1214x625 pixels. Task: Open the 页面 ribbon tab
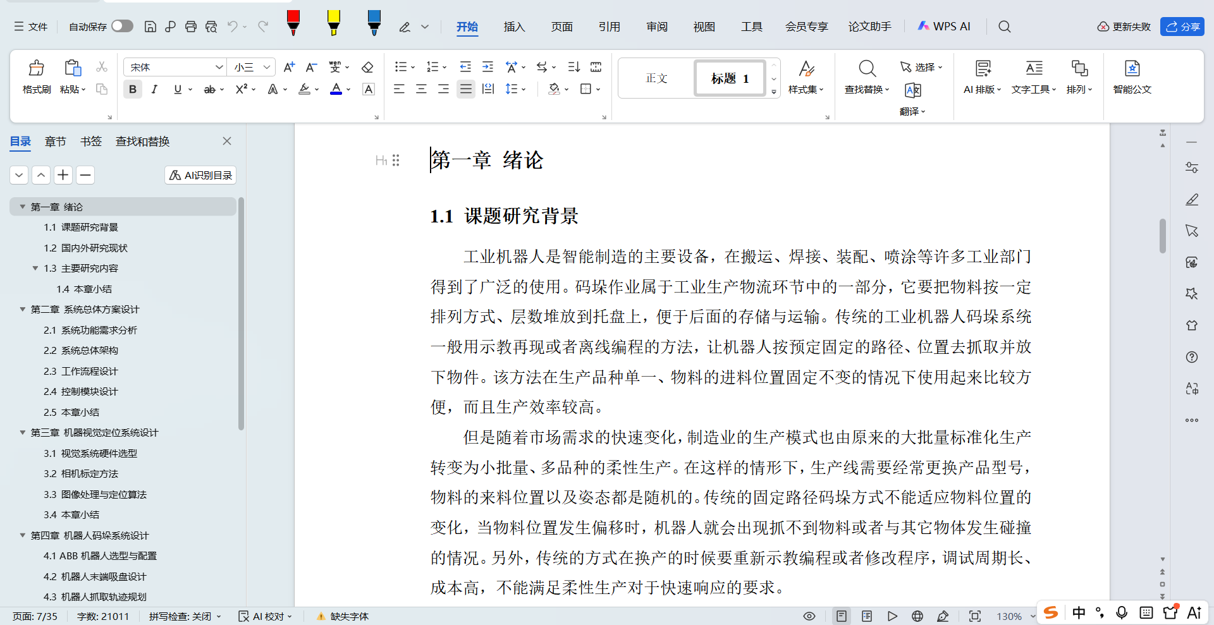561,27
